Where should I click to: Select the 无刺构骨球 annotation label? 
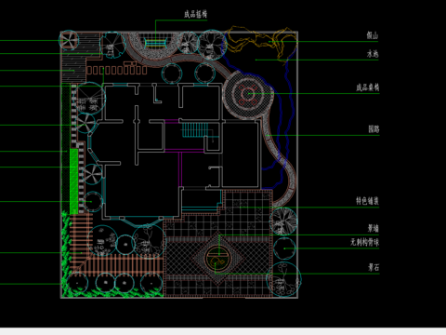coord(364,242)
